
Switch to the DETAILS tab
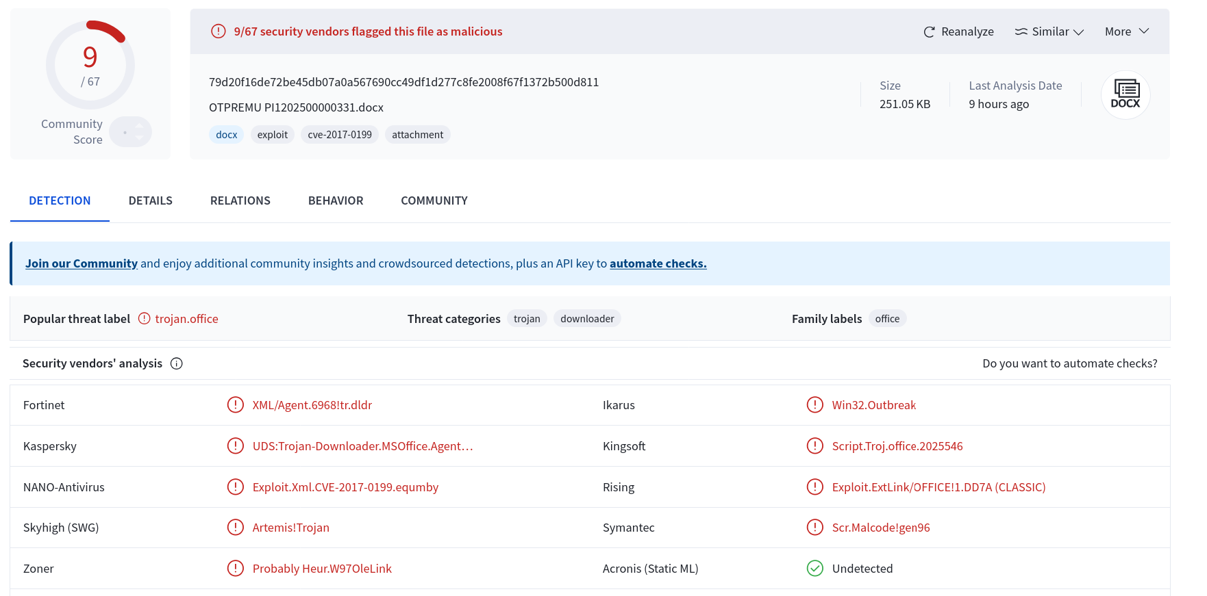[151, 200]
